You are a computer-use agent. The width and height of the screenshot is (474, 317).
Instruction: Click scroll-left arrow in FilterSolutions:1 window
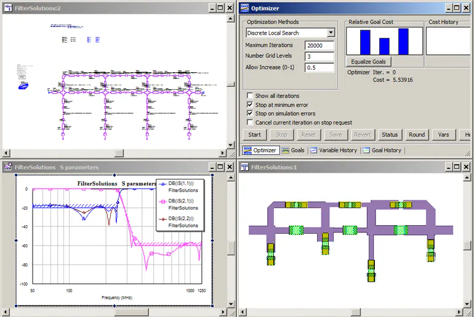tap(243, 311)
